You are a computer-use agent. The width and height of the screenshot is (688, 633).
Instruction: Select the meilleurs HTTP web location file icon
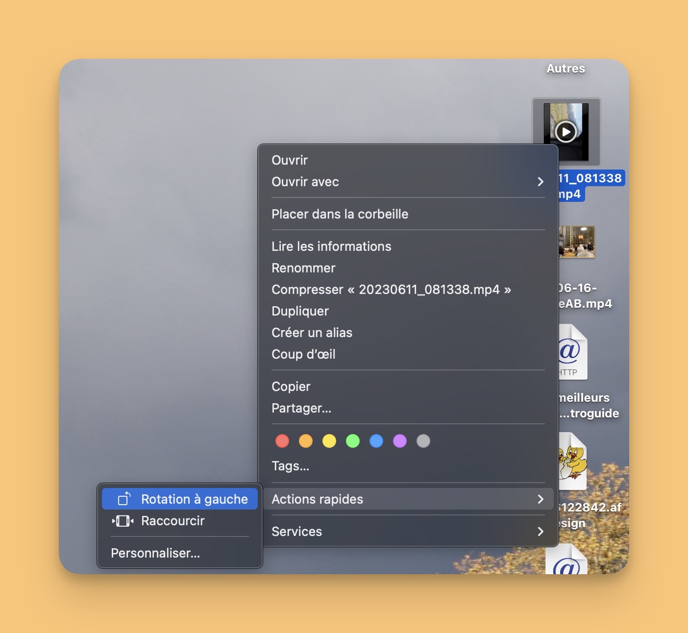[572, 352]
